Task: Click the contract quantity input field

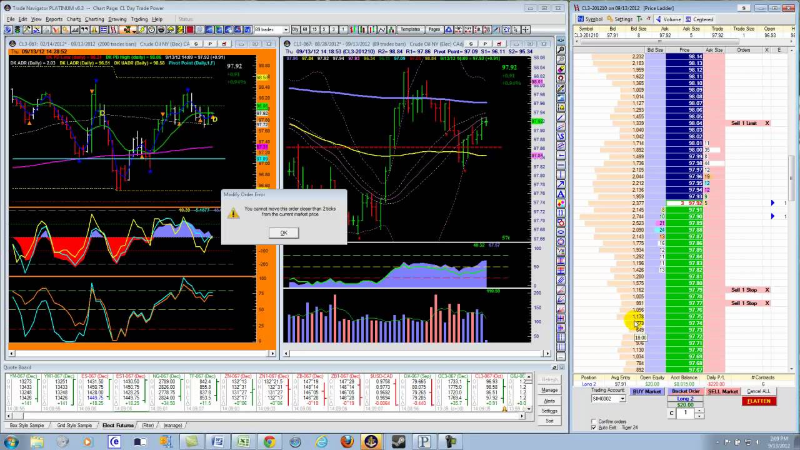Action: pyautogui.click(x=686, y=413)
